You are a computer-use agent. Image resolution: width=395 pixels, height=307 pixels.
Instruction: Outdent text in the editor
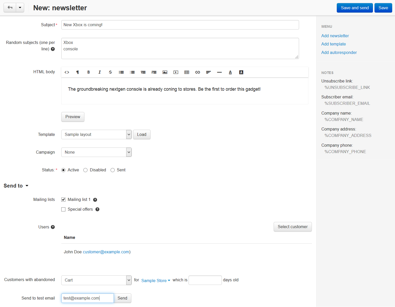143,72
